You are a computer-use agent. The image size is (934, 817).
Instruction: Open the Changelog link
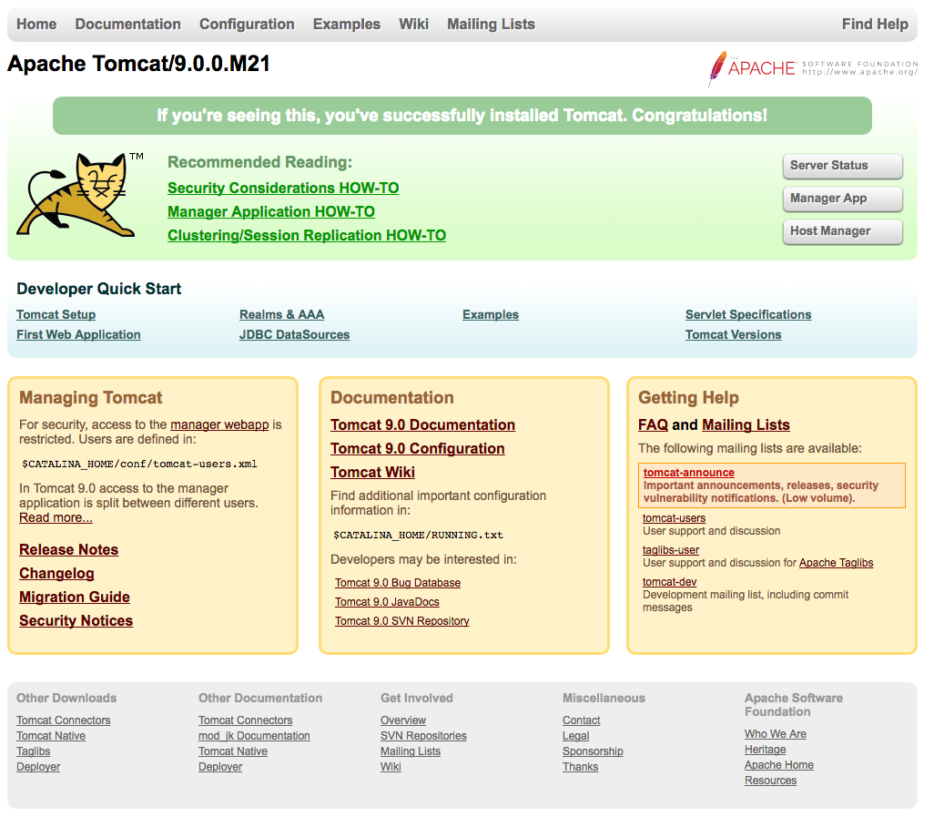click(x=56, y=573)
